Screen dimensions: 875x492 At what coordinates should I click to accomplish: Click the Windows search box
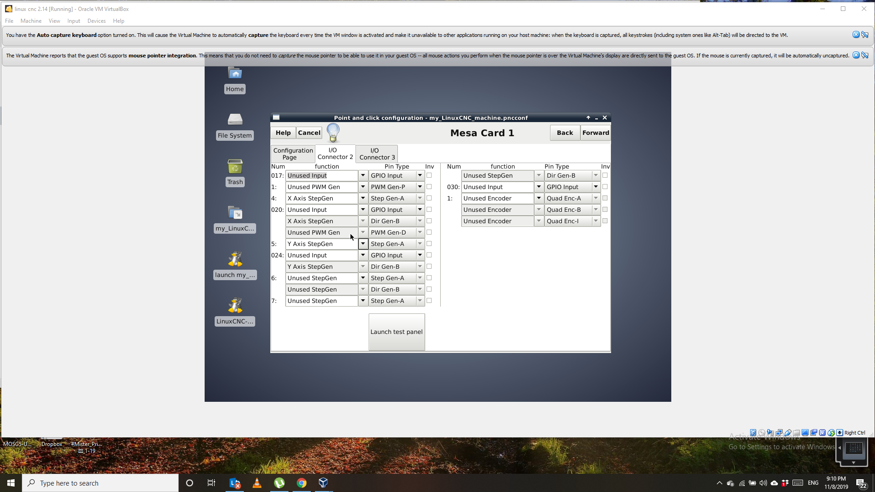[x=100, y=483]
